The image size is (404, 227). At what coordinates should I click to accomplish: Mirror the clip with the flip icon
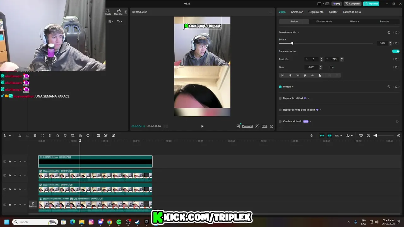80,136
